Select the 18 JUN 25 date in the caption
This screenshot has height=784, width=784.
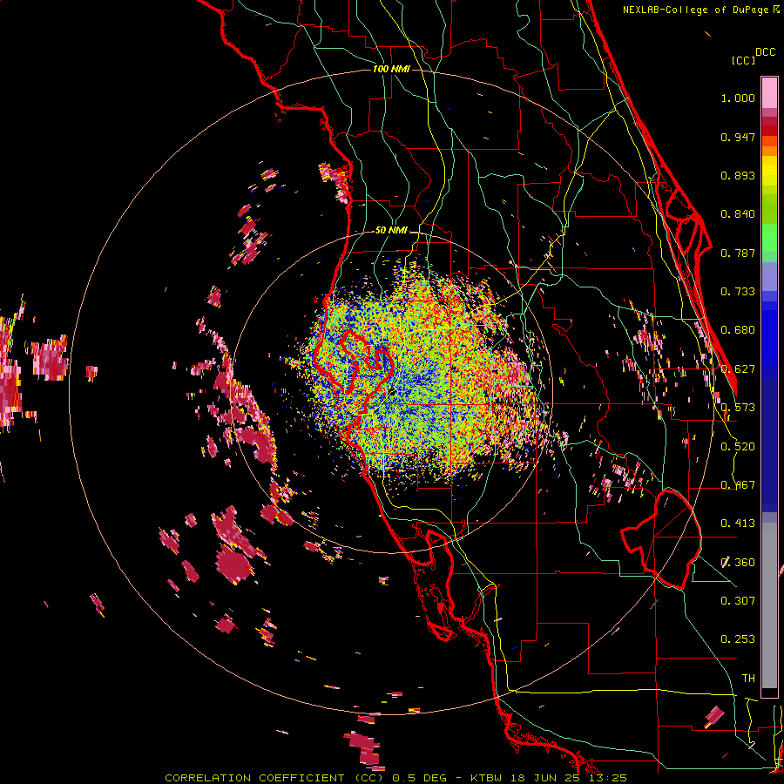(x=545, y=778)
